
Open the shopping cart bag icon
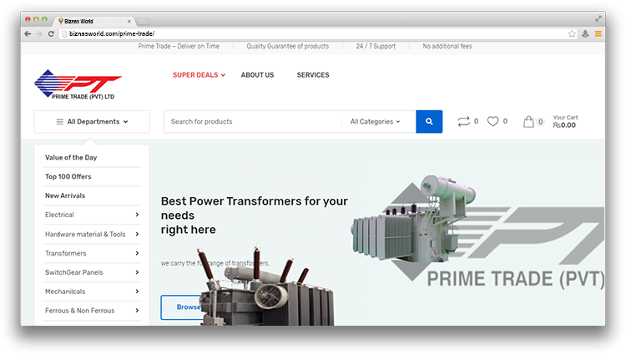tap(528, 121)
